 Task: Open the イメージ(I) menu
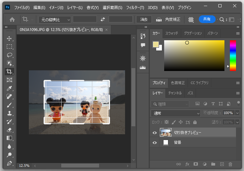pyautogui.click(x=56, y=8)
